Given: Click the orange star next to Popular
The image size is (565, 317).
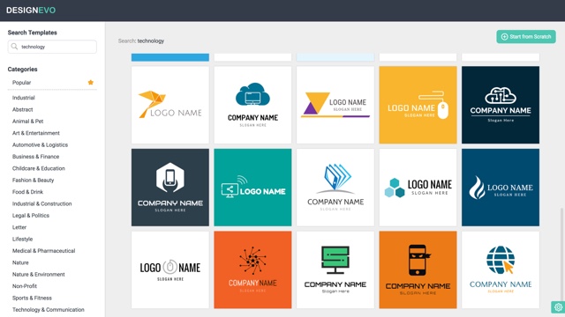Looking at the screenshot, I should pos(91,82).
